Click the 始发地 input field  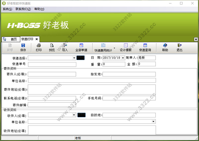[x=129, y=74]
